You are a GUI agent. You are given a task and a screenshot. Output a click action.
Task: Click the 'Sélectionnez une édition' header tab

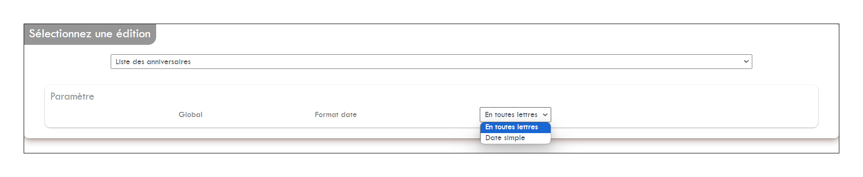click(x=90, y=34)
